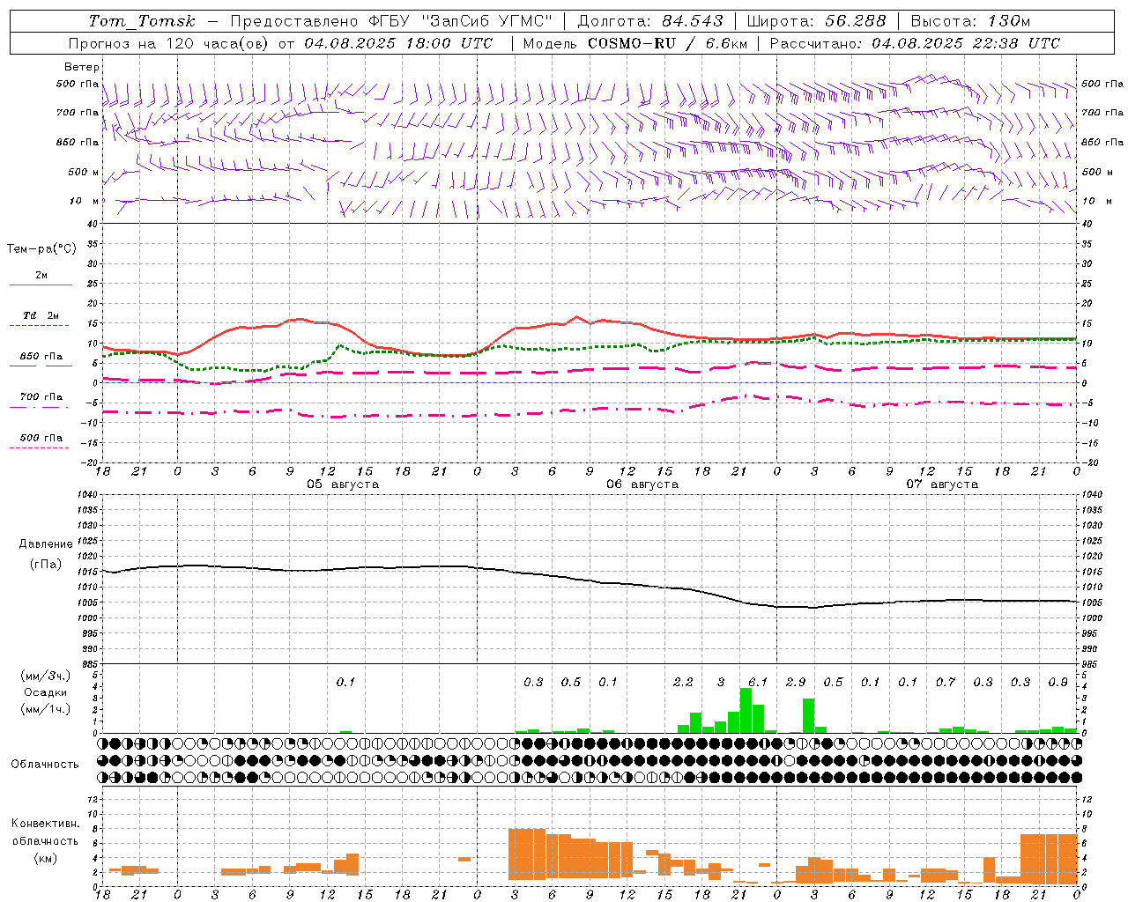Screen dimensions: 1128x902
Task: Select the (мм/3ч.) precipitation unit label
Action: click(x=46, y=676)
